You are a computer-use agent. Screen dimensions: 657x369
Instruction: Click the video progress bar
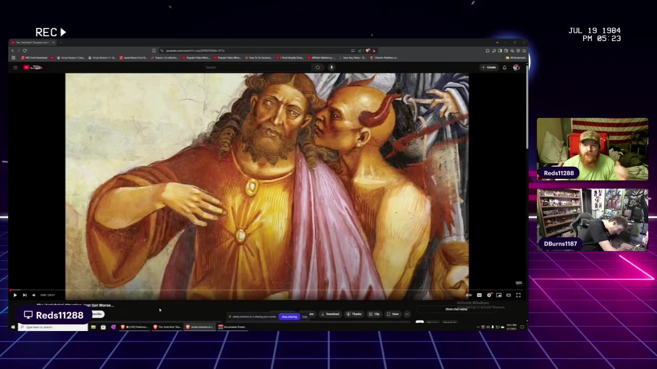click(257, 290)
